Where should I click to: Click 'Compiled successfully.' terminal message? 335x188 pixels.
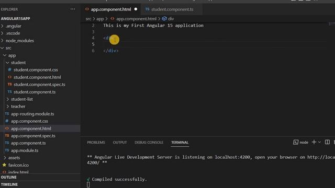point(119,180)
